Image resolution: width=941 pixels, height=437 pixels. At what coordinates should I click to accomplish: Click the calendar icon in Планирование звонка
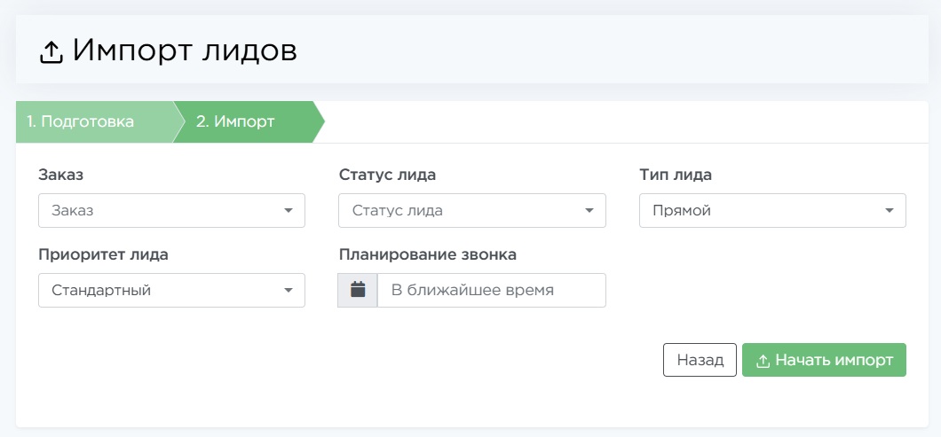point(358,290)
